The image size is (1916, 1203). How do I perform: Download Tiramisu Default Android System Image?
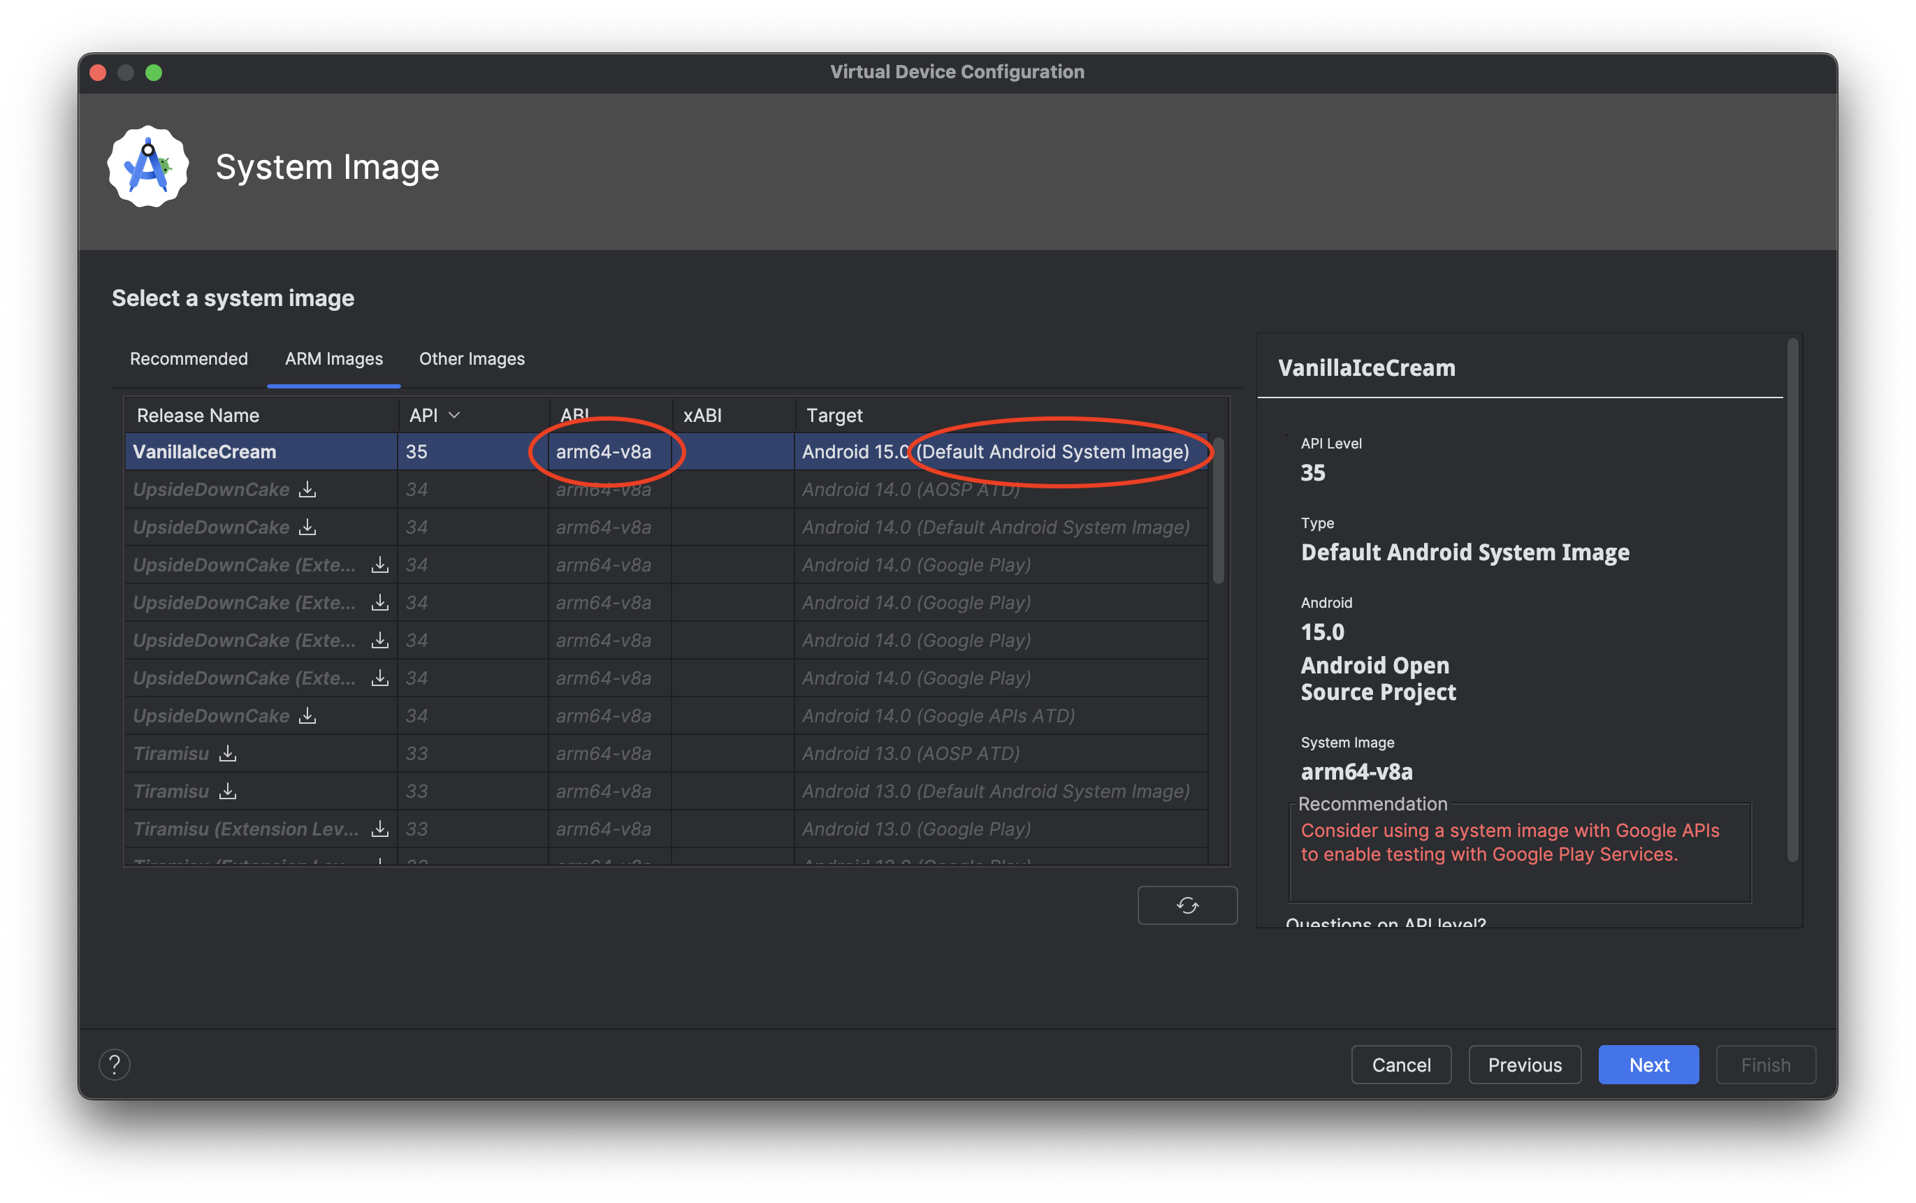[228, 791]
